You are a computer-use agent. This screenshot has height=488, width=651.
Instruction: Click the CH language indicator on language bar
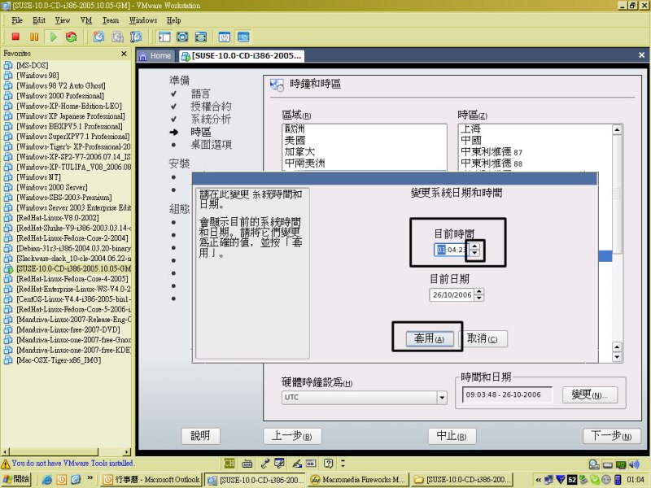(229, 463)
